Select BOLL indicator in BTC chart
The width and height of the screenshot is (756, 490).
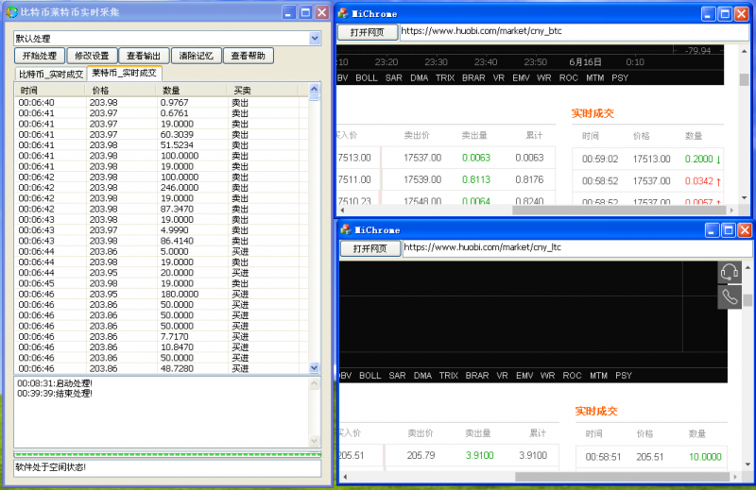[367, 77]
